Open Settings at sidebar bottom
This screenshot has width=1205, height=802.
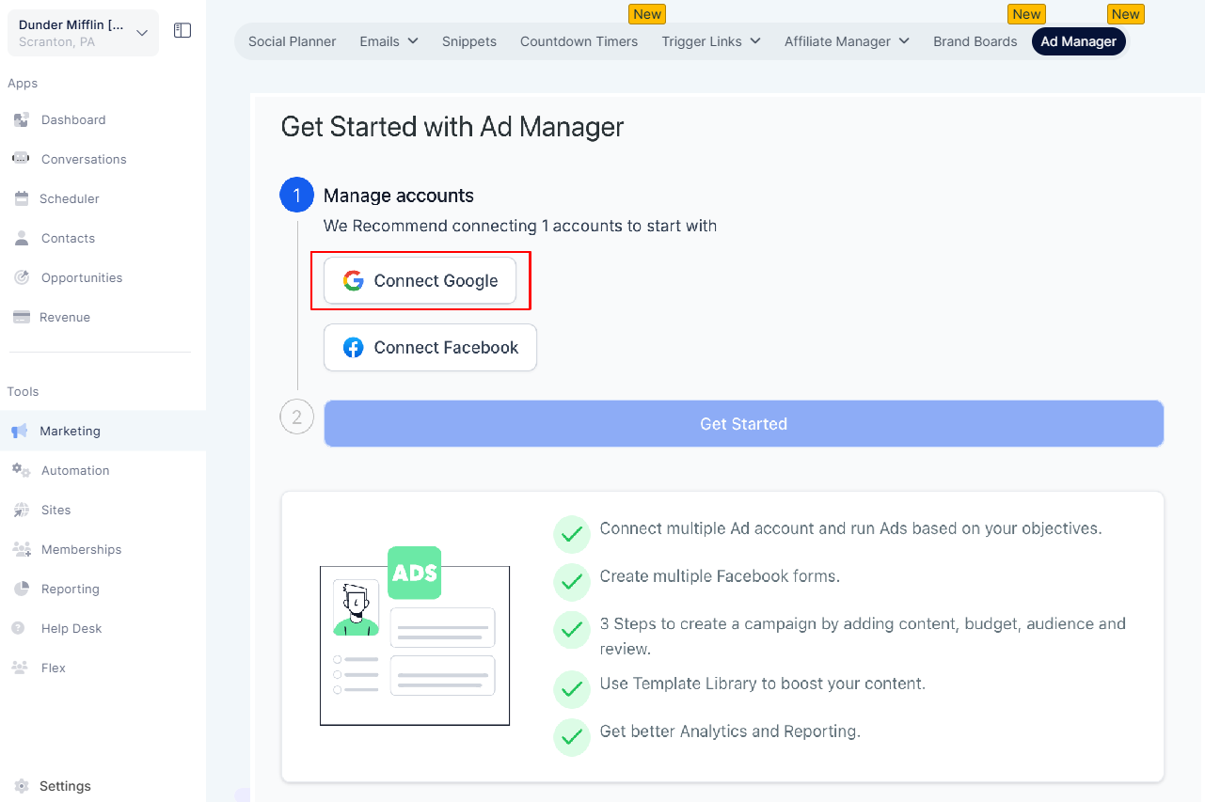tap(65, 786)
